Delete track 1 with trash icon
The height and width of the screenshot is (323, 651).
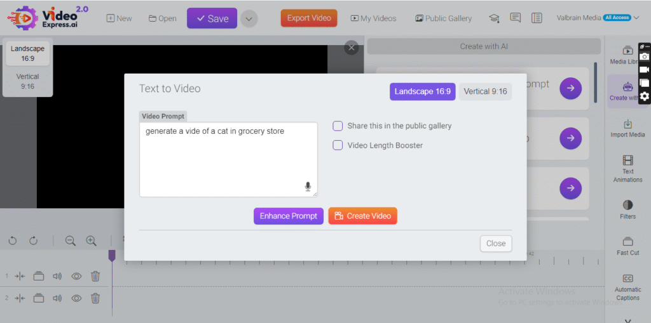click(95, 276)
